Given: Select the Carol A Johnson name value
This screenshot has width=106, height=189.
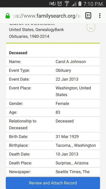Looking at the screenshot, I should [71, 61].
